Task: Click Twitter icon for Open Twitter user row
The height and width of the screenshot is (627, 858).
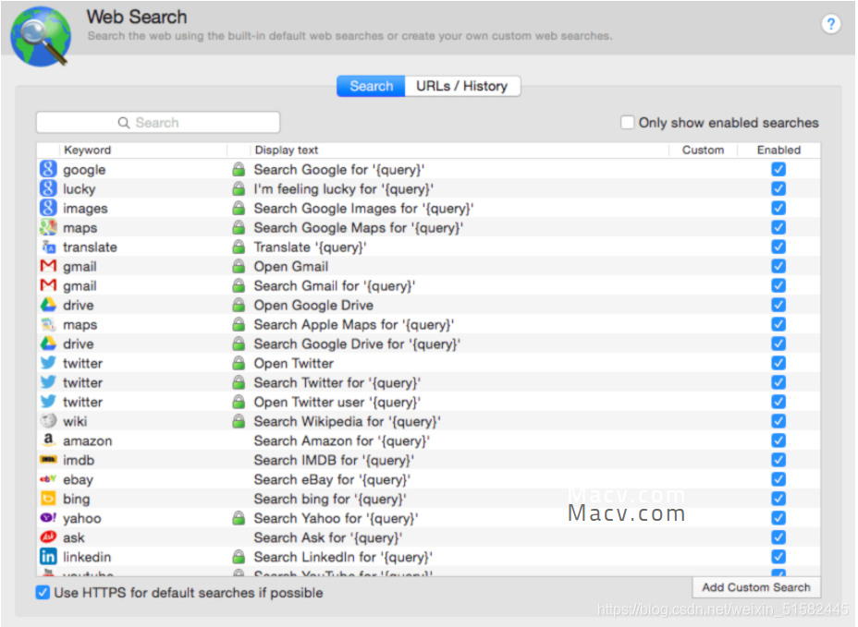Action: tap(48, 402)
